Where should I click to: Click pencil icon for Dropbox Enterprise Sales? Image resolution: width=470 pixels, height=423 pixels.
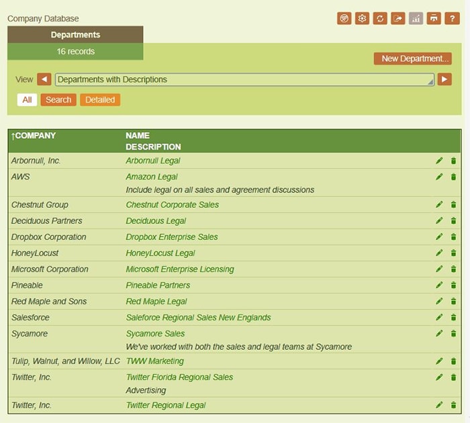coord(439,237)
